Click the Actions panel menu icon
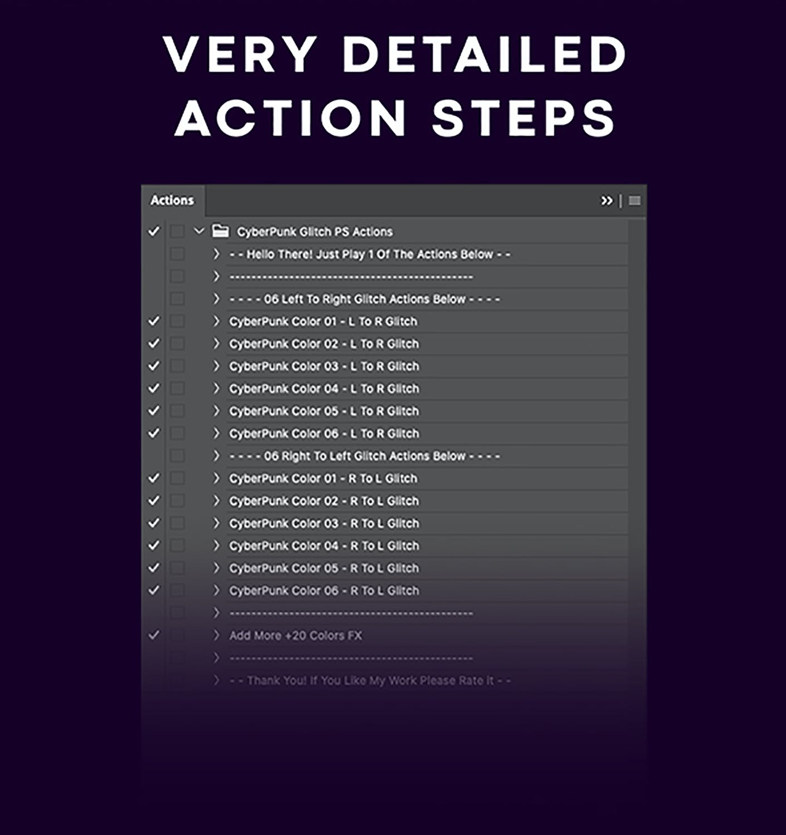Image resolution: width=786 pixels, height=835 pixels. coord(634,201)
